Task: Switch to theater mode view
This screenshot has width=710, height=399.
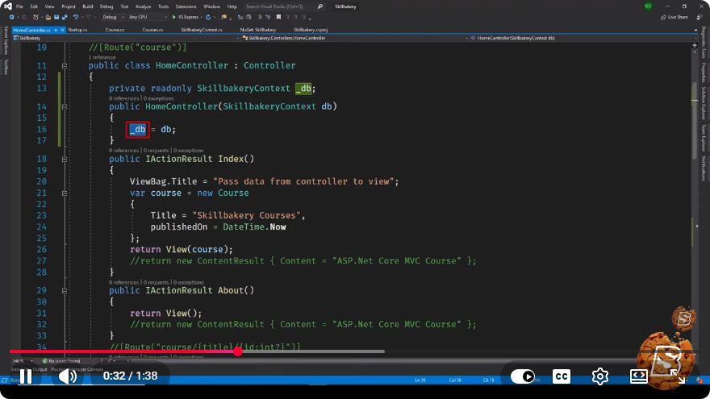Action: tap(638, 376)
